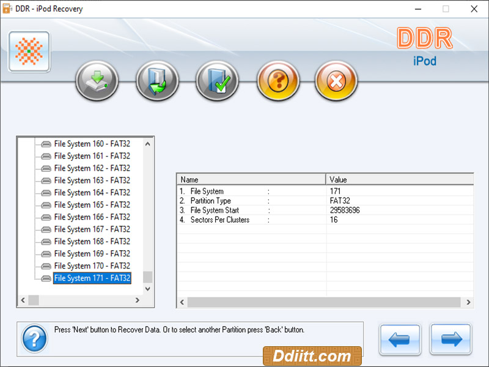Click the Next arrow button to recover data
The width and height of the screenshot is (489, 367).
click(x=452, y=339)
